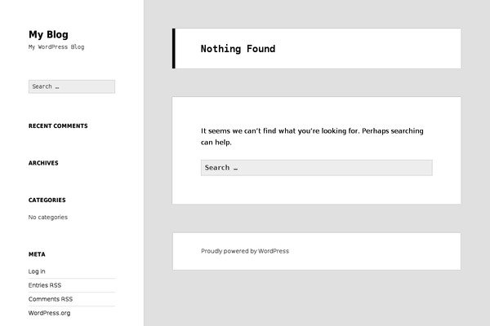Click the words 'Perhaps searching' in the message

392,130
